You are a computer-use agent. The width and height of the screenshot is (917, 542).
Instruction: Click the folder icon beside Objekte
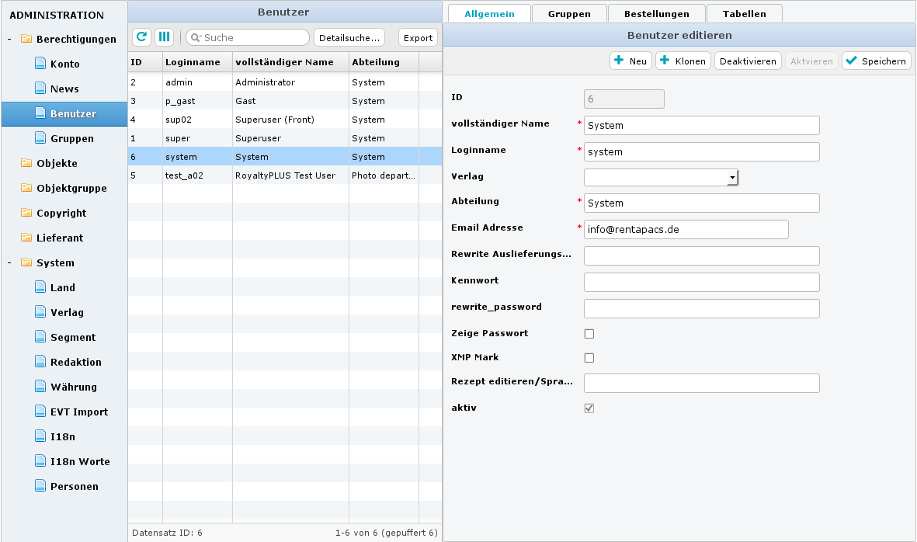[x=26, y=163]
